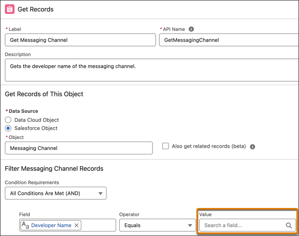Show info for related records beta
The image size is (299, 236).
252,146
